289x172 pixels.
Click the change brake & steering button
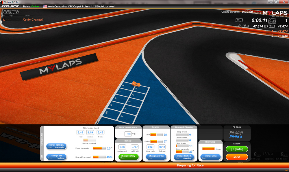click(184, 157)
